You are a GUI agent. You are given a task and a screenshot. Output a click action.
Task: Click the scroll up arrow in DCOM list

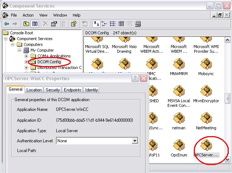point(227,40)
